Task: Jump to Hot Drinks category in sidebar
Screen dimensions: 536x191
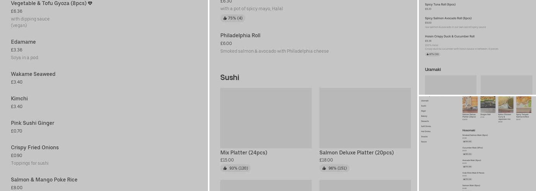Action: (426, 131)
